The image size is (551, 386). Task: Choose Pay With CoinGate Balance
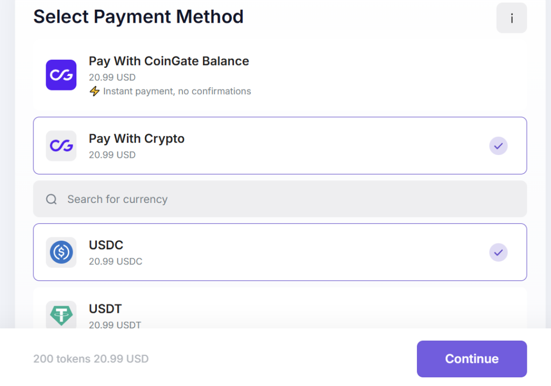click(x=280, y=75)
